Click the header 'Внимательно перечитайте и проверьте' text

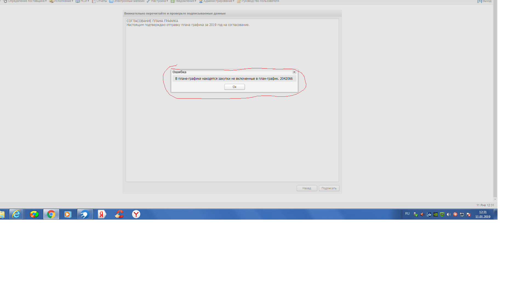[x=175, y=13]
